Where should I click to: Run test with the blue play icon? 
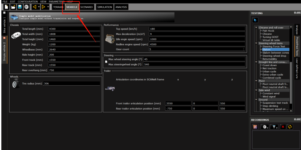click(x=255, y=20)
